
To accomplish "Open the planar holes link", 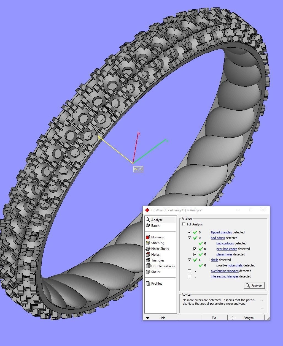I will click(224, 254).
